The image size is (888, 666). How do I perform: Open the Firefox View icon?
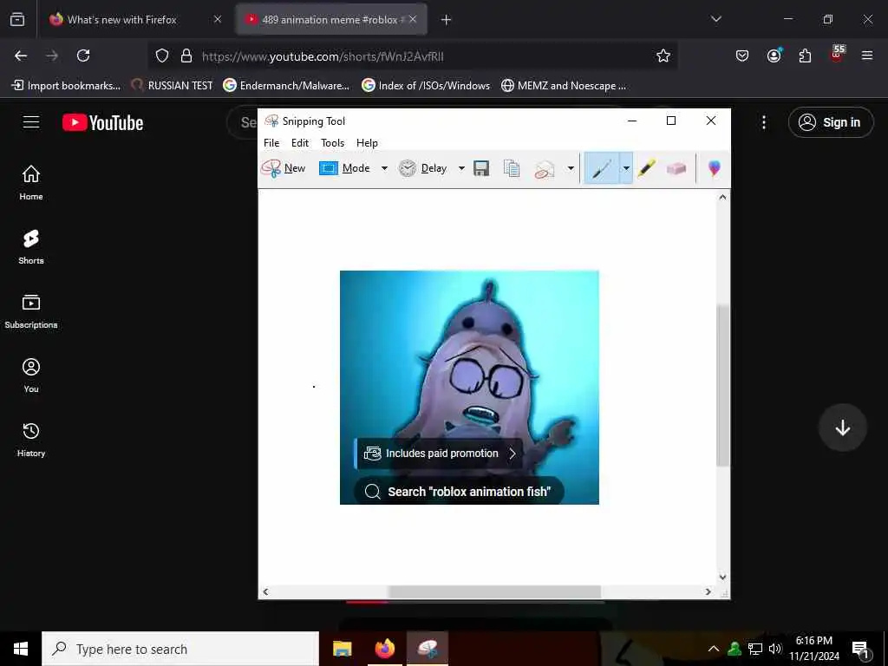[x=17, y=20]
